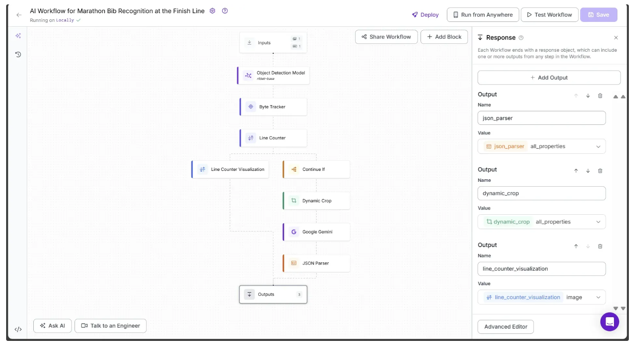
Task: Select the Google Gemini block
Action: point(317,232)
